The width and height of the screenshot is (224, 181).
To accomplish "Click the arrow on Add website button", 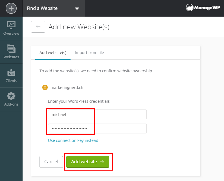I will 102,162.
